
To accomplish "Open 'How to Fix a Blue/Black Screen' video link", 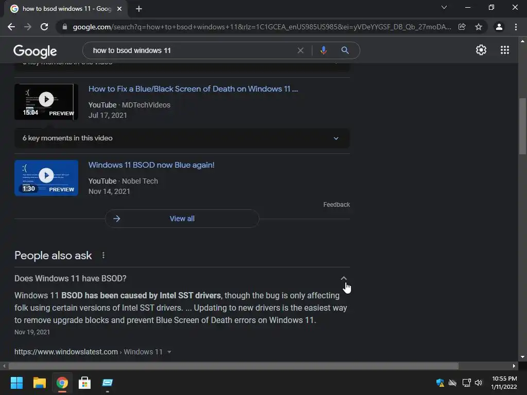I will pyautogui.click(x=193, y=89).
